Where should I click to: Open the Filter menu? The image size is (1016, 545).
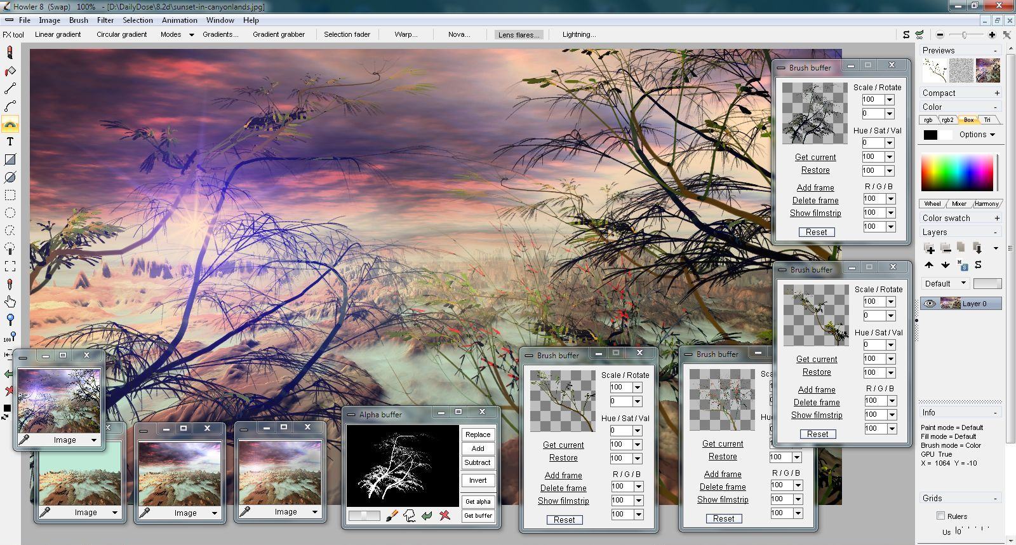(x=105, y=20)
